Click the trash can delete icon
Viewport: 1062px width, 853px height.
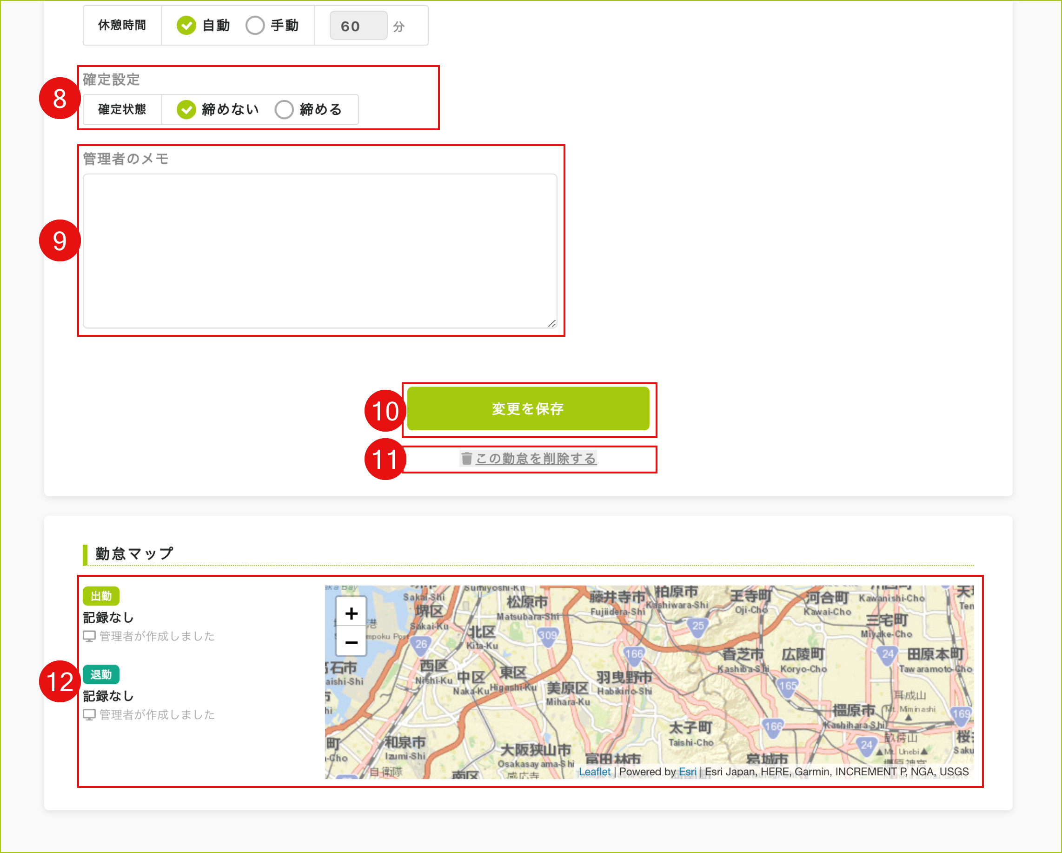pos(466,459)
